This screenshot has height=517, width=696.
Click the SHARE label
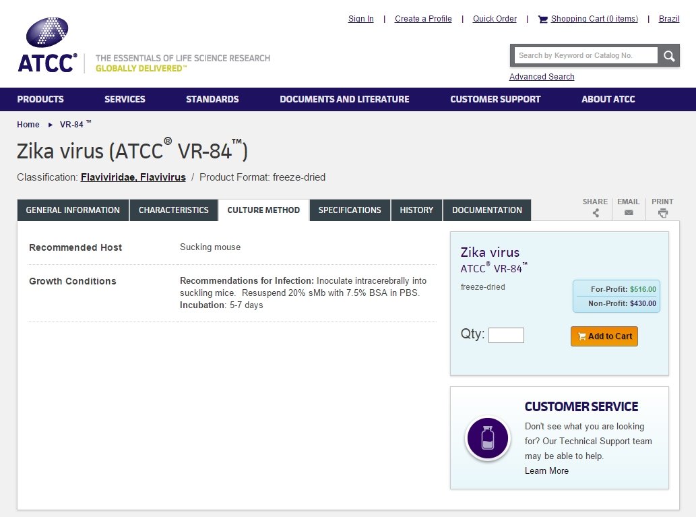click(x=595, y=202)
